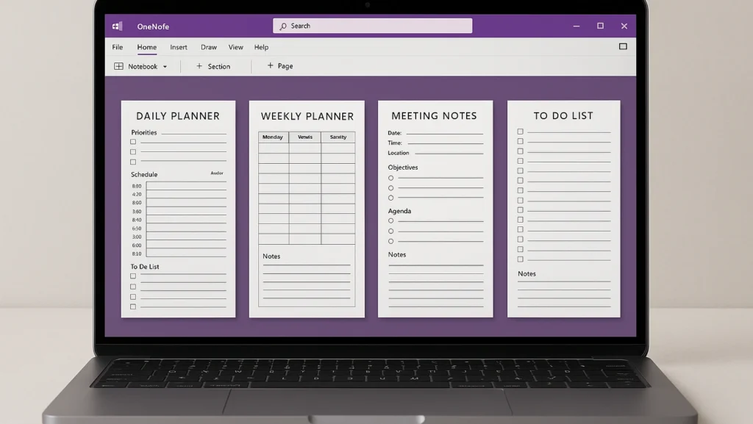Click the plus icon next to Section

(x=199, y=66)
